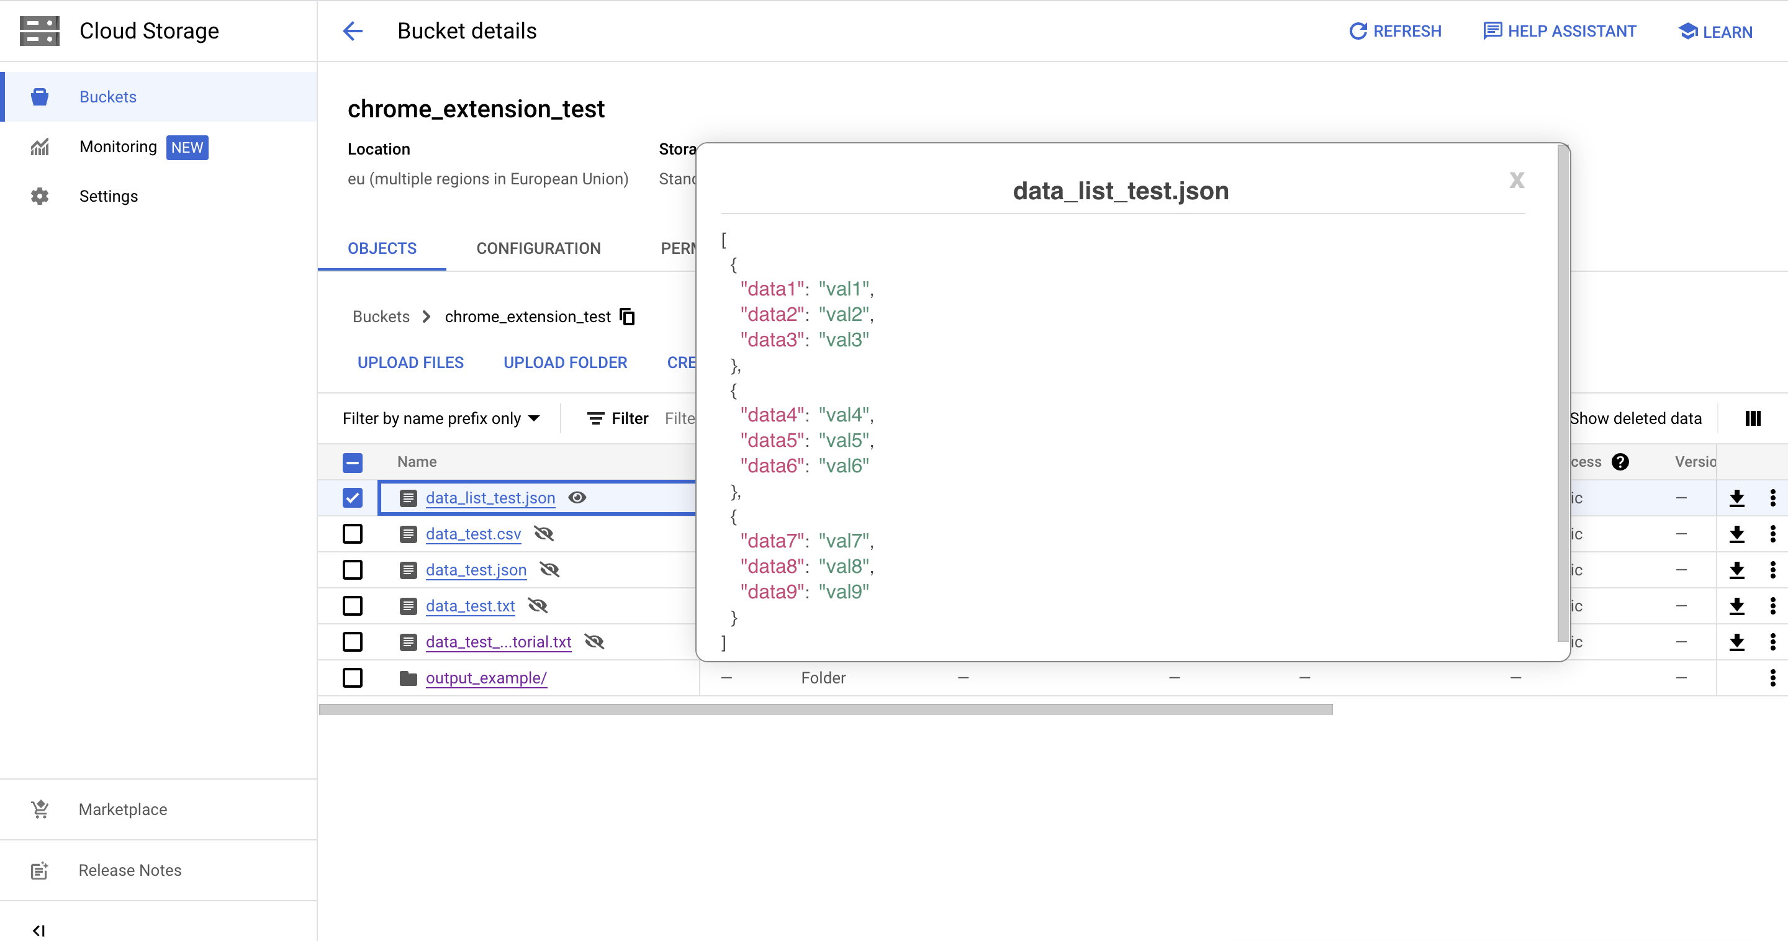
Task: Open more actions for data_test.txt row
Action: point(1772,606)
